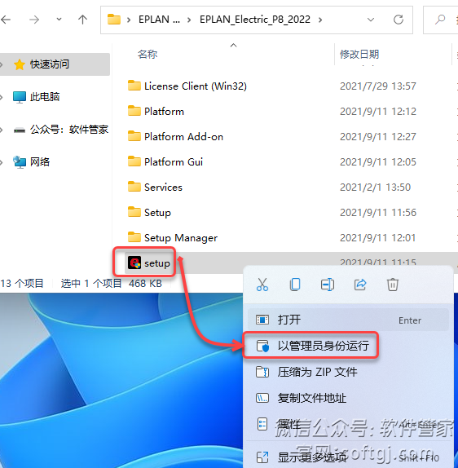Choose 打开 from the context menu
Viewport: 458px width, 468px height.
click(x=348, y=320)
